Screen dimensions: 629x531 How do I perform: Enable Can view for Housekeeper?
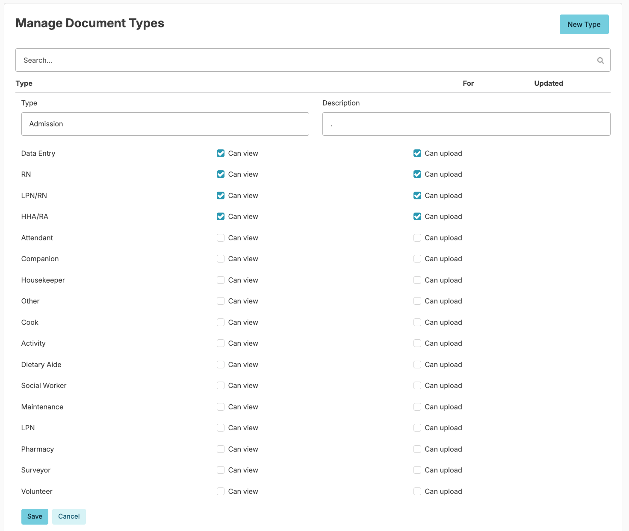[221, 280]
